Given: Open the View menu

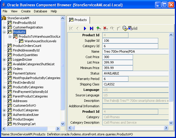Looking at the screenshot, I should click(x=14, y=11).
